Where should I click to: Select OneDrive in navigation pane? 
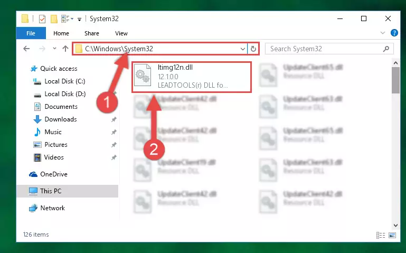click(54, 174)
